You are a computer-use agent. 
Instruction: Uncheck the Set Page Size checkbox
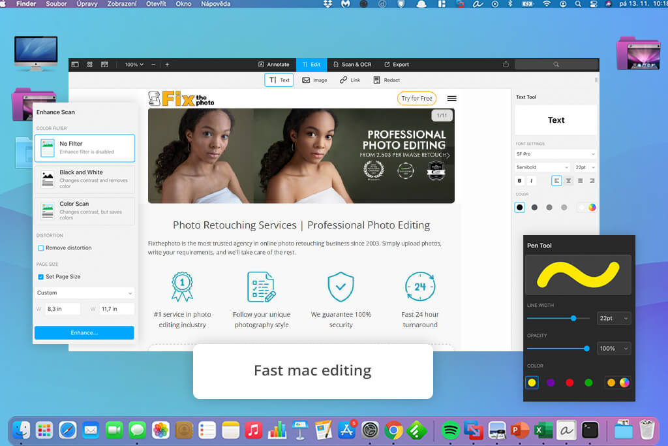pos(41,277)
